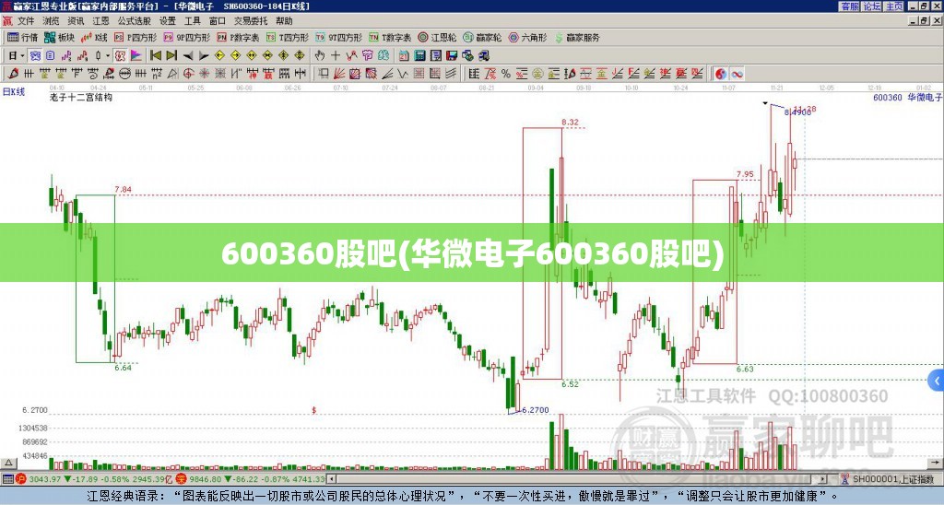Toggle the zigzag wave line icon
Viewport: 944px width, 505px height.
(351, 55)
